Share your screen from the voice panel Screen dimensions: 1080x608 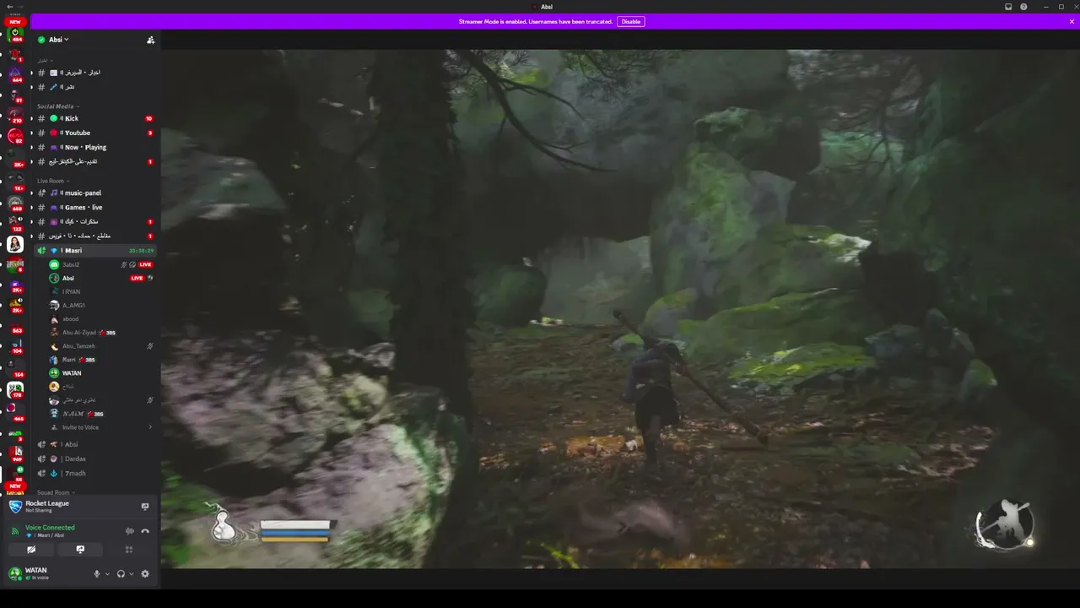coord(80,550)
